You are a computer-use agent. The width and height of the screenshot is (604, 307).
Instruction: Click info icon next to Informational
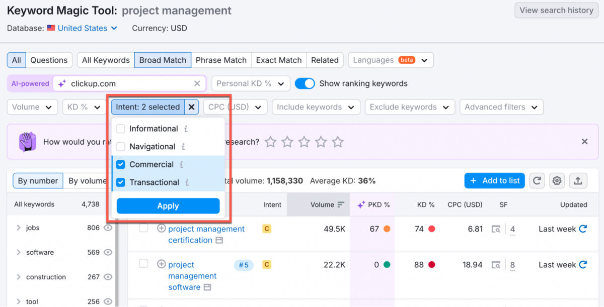pyautogui.click(x=186, y=129)
